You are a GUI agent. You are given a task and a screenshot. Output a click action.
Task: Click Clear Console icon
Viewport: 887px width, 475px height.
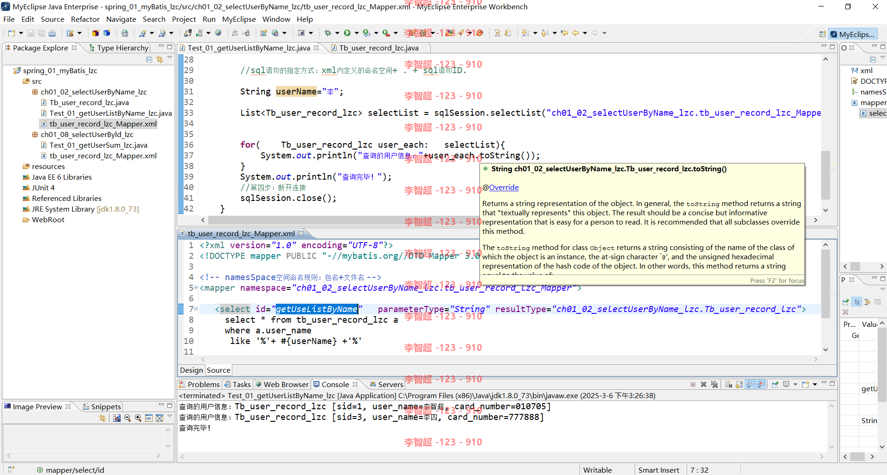728,384
